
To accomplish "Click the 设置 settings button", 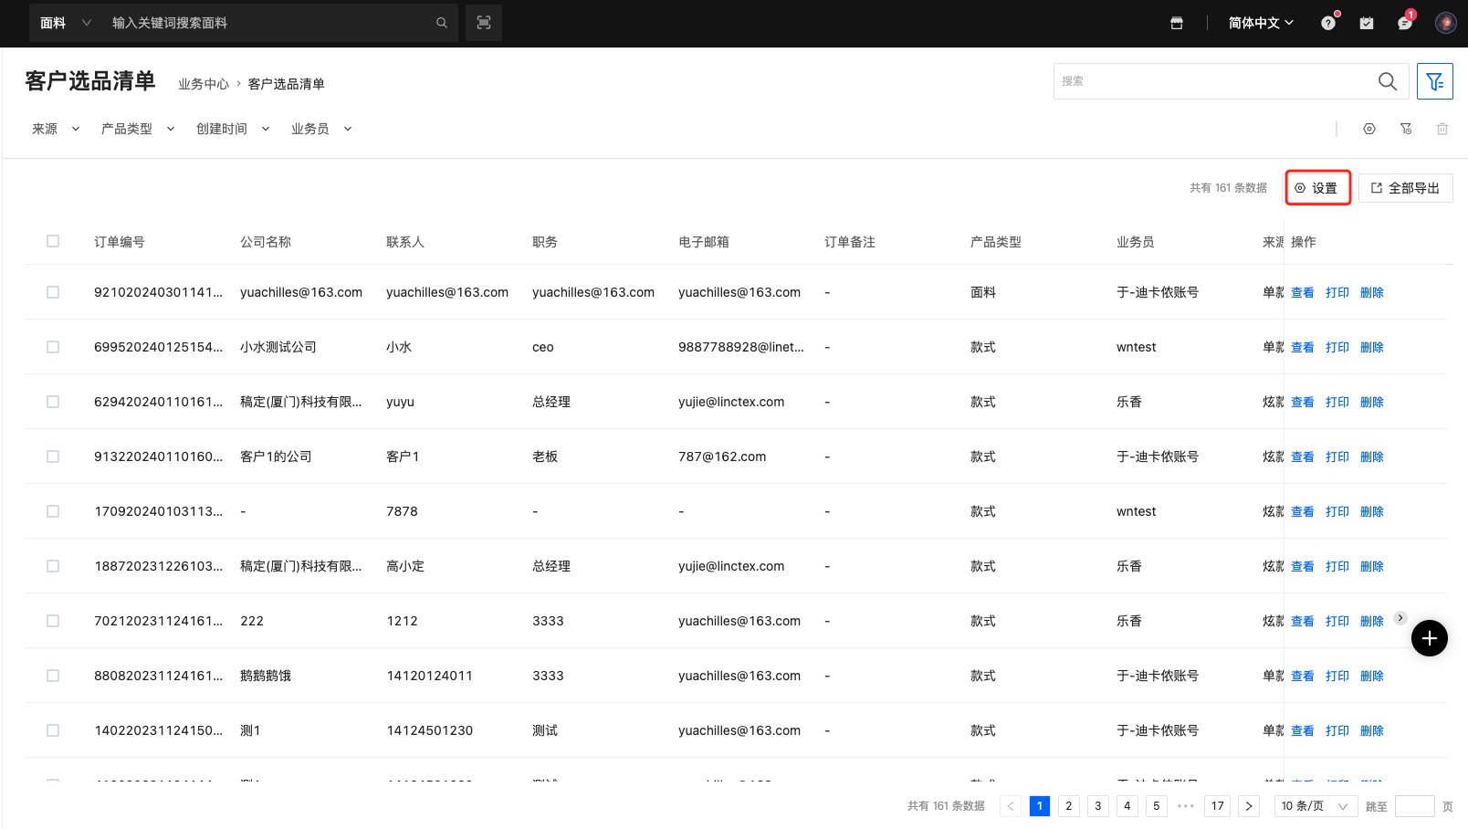I will tap(1317, 188).
